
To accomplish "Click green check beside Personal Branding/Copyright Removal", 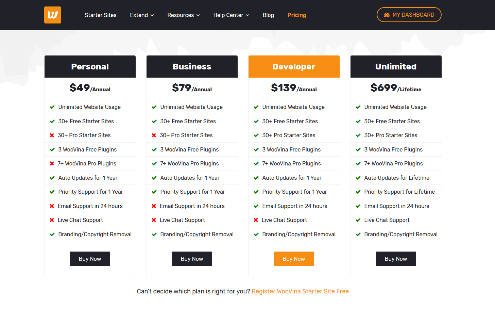I will 52,234.
